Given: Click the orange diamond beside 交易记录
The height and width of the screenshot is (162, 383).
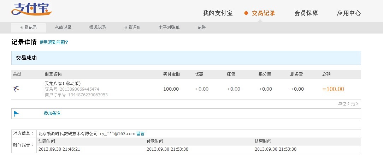Looking at the screenshot, I should coord(246,13).
